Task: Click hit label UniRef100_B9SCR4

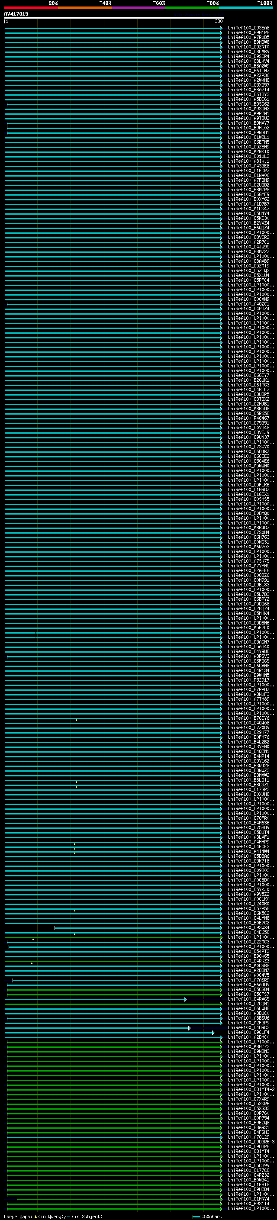Action: pos(248,56)
